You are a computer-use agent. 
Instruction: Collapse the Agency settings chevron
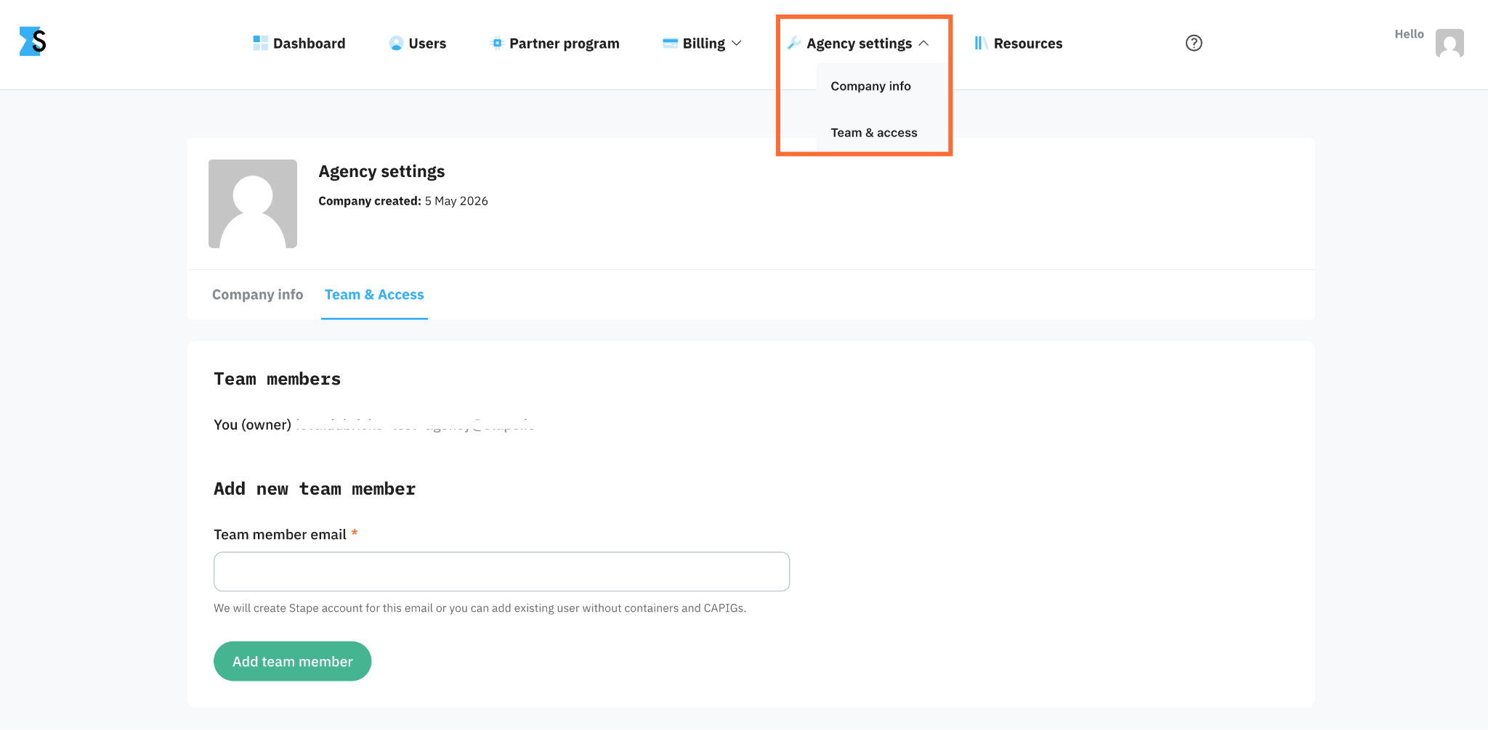[x=923, y=43]
